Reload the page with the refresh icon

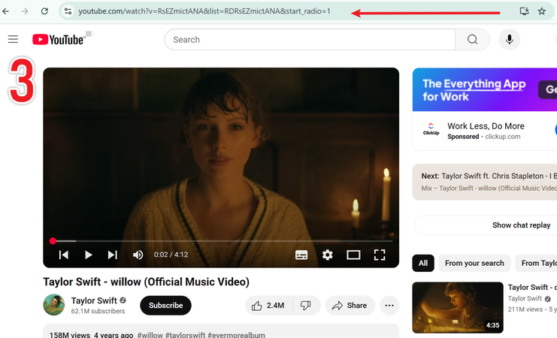coord(44,11)
